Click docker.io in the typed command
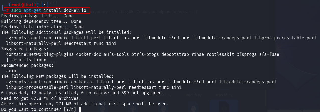Image resolution: width=320 pixels, height=112 pixels. (75, 10)
